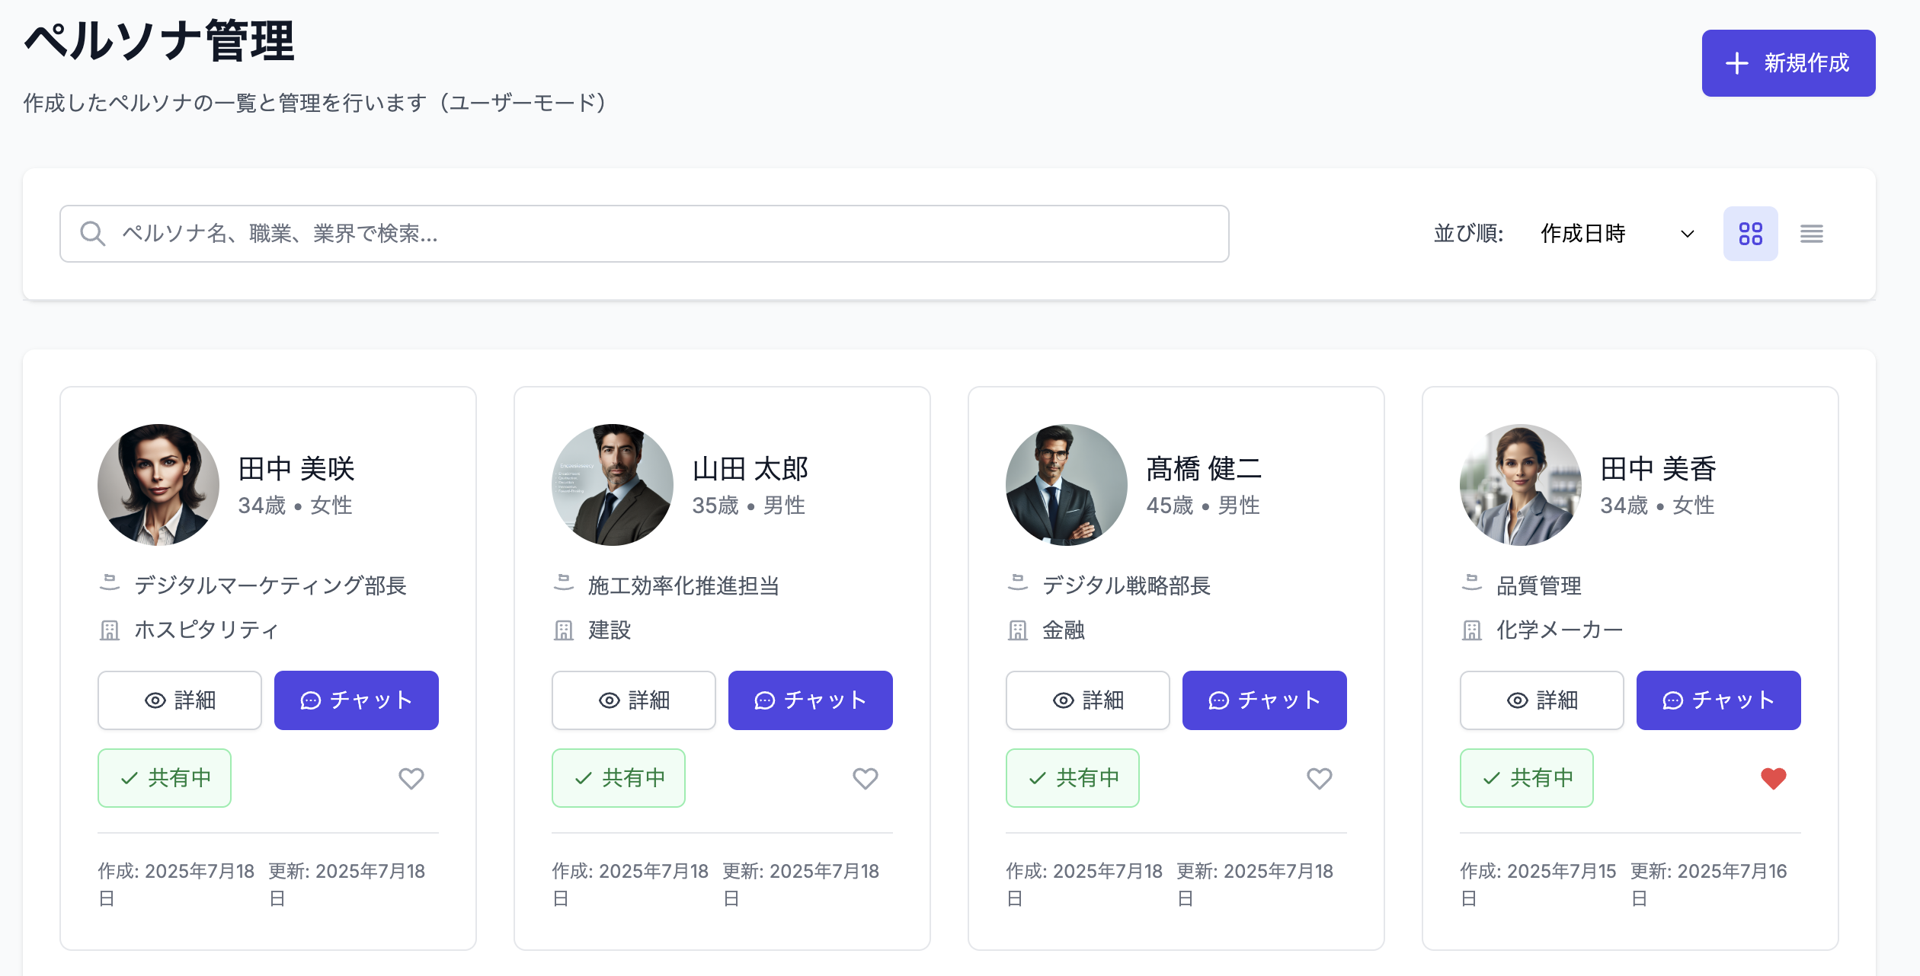This screenshot has height=976, width=1920.
Task: Open chat with 髙橋 健二
Action: tap(1264, 700)
